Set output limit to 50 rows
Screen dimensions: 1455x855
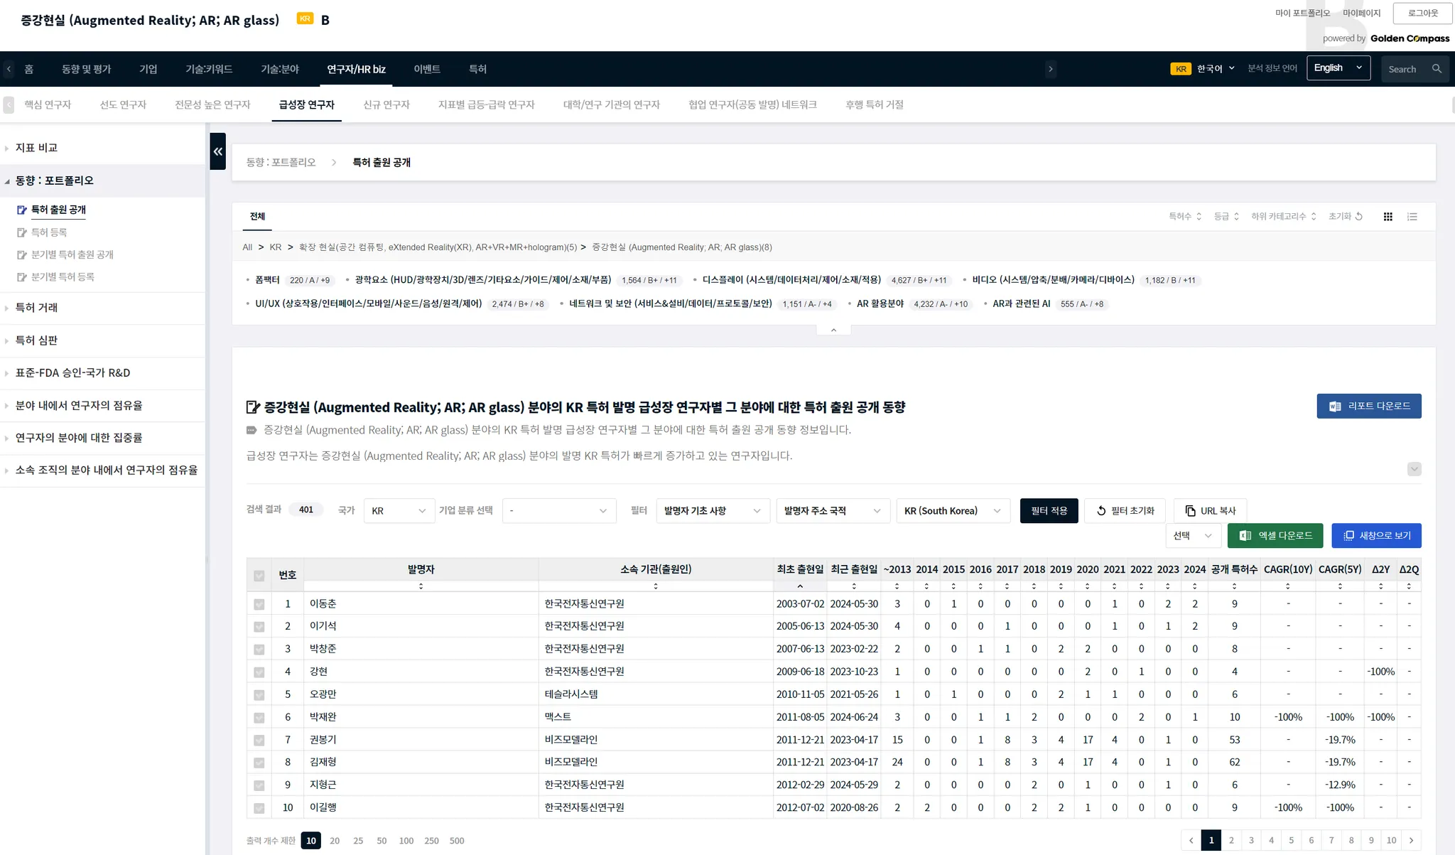tap(382, 841)
